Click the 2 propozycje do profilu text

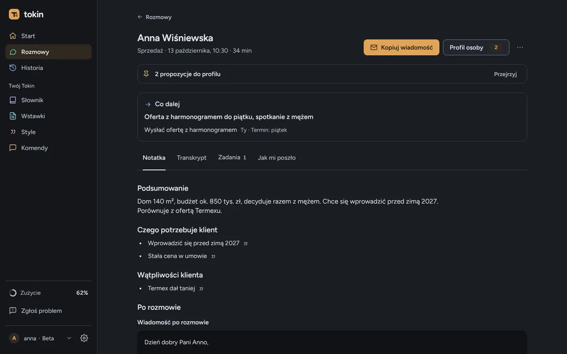[x=188, y=74]
